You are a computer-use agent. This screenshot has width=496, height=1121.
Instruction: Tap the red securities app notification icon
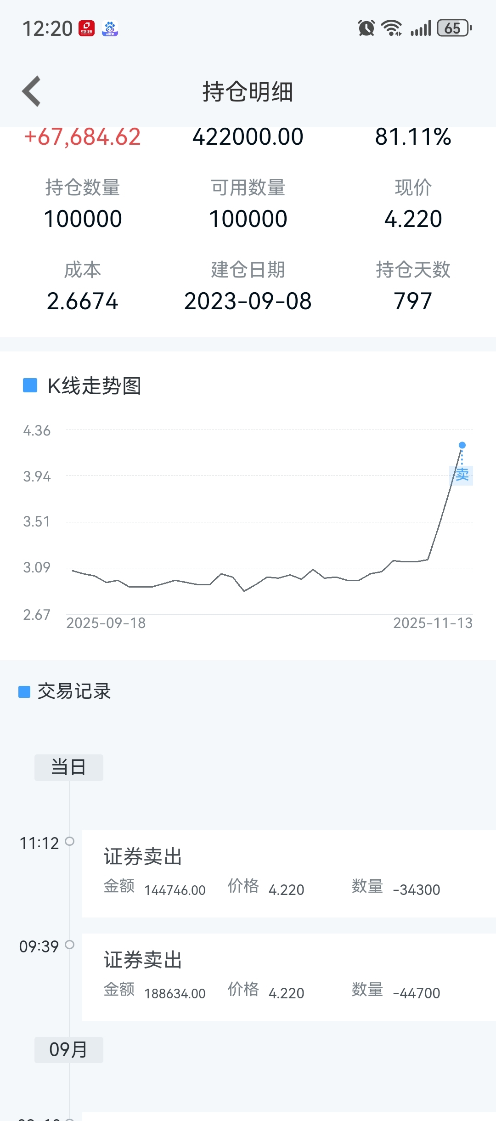coord(86,28)
